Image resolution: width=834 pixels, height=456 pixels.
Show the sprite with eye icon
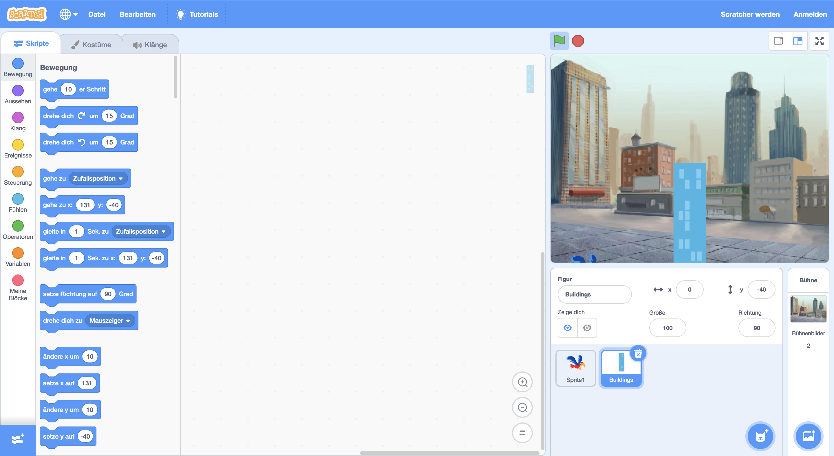coord(567,328)
